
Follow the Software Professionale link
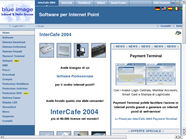click(75, 76)
